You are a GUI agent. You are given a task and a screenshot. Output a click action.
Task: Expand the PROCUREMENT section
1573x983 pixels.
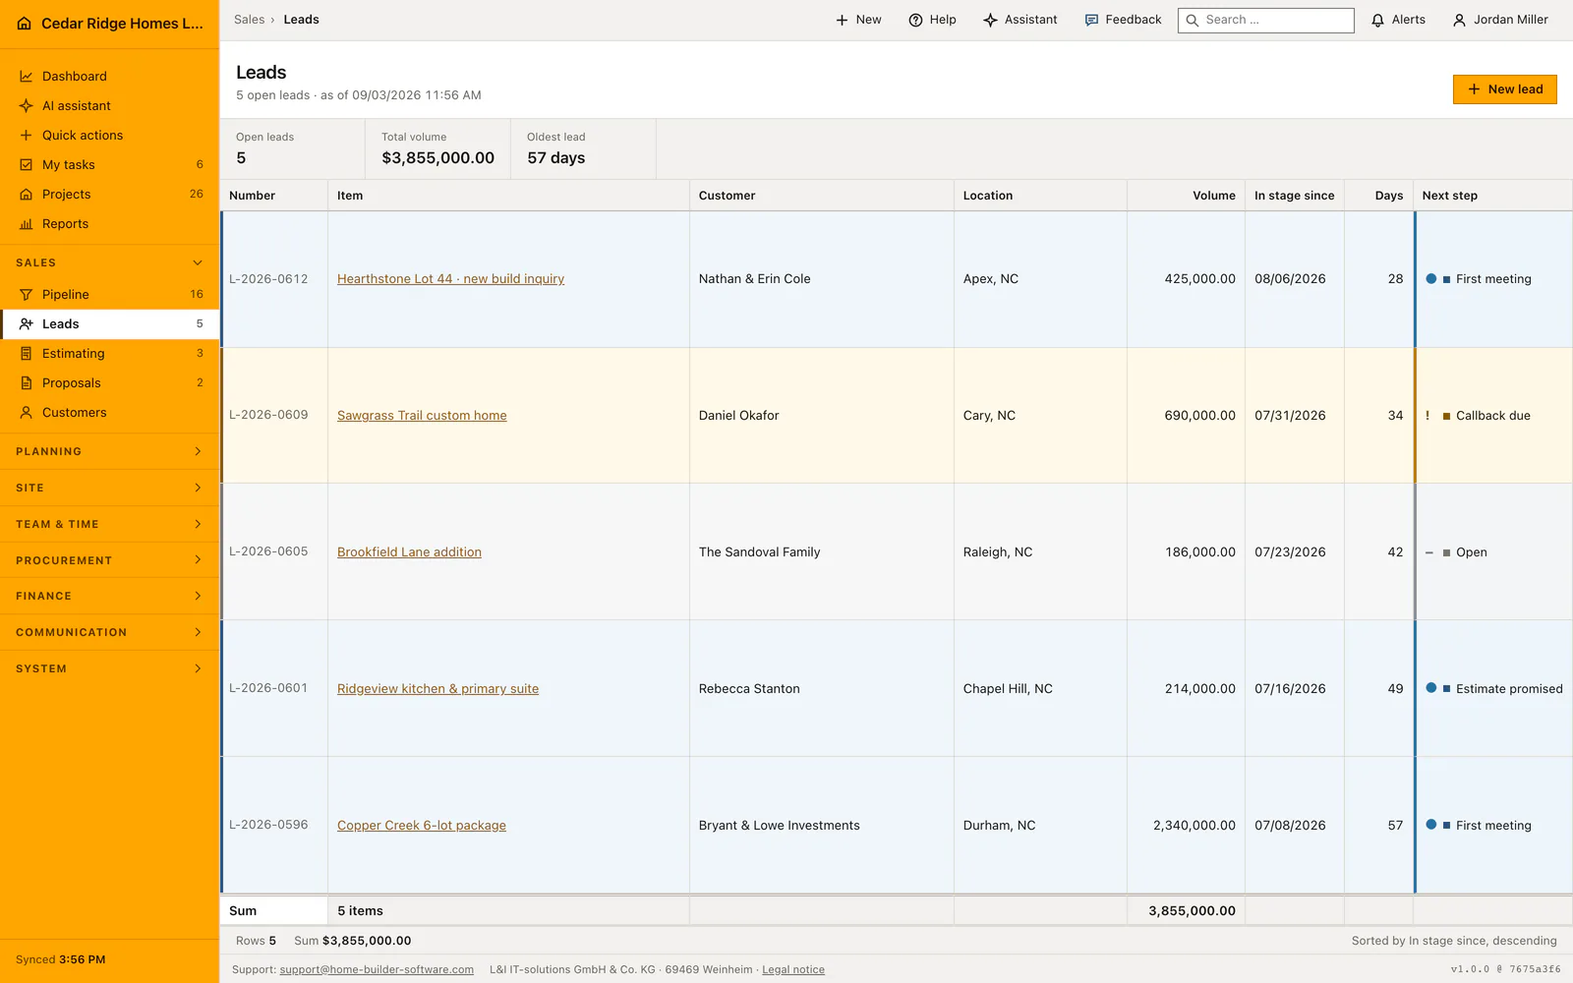click(109, 560)
